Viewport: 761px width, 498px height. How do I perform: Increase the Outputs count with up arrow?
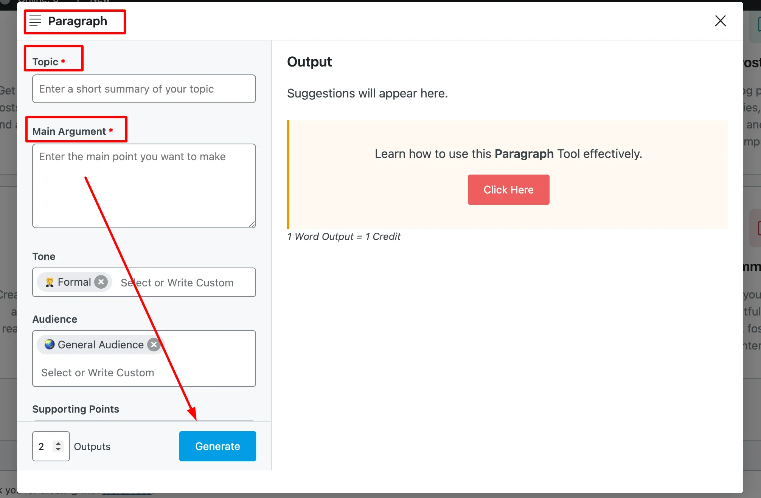pos(58,443)
